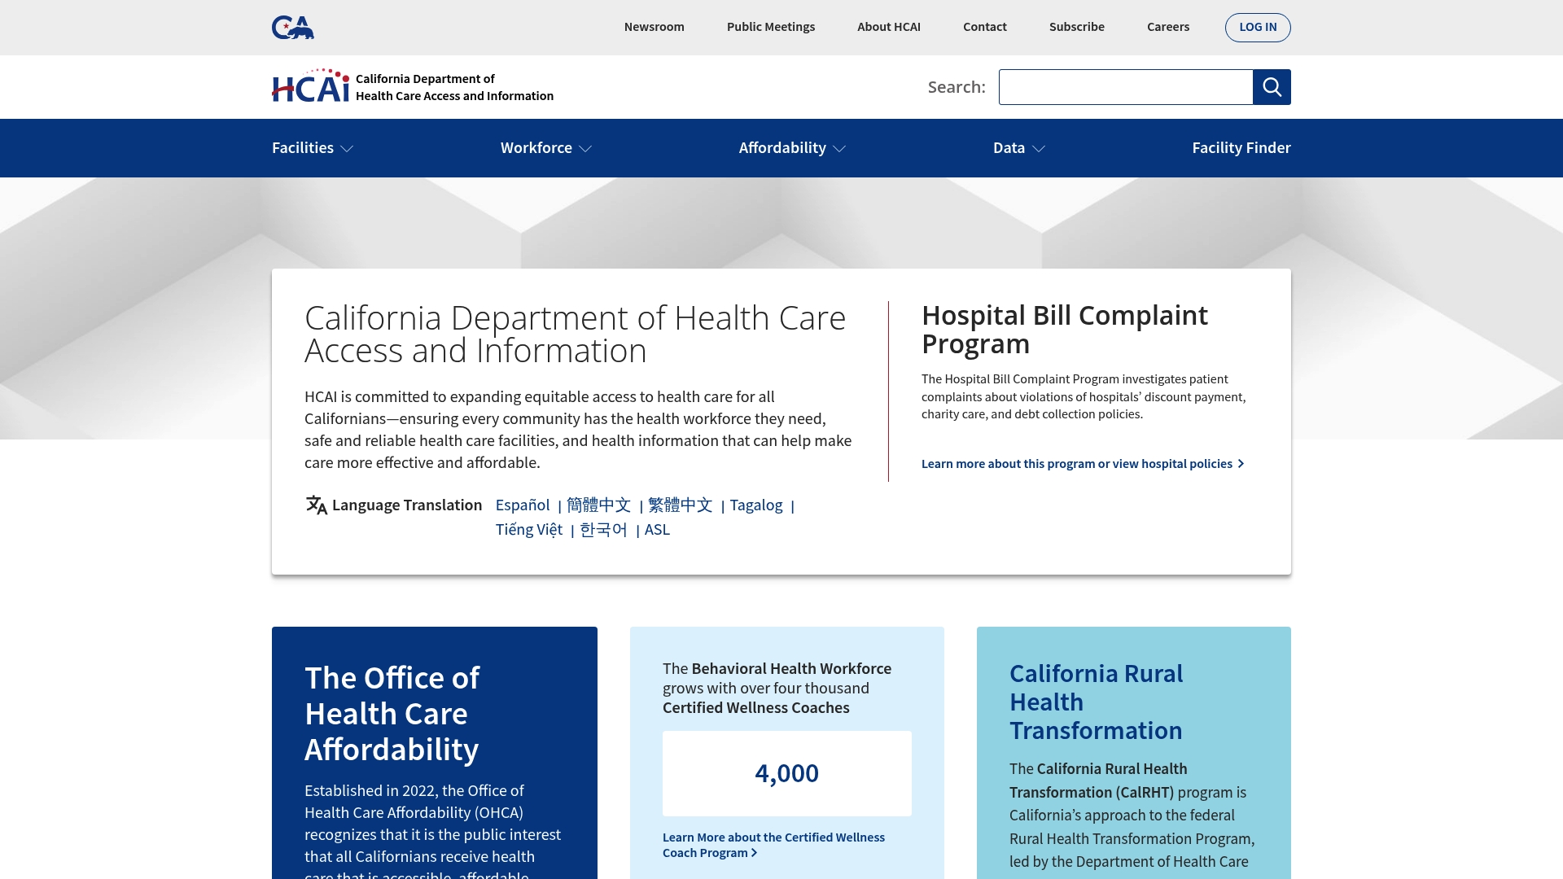The image size is (1563, 879).
Task: Open the ASL translation link
Action: (657, 530)
